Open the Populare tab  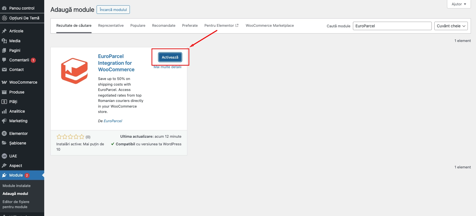tap(138, 26)
